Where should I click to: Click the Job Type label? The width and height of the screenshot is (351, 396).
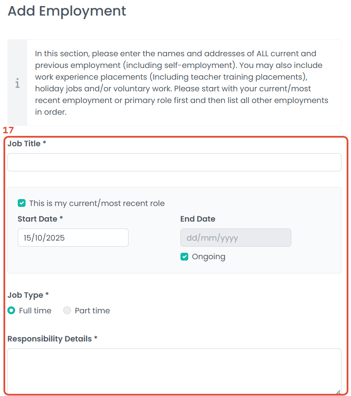(26, 295)
